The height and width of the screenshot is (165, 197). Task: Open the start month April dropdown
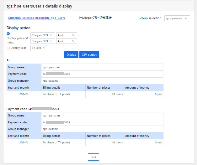[x=67, y=35]
